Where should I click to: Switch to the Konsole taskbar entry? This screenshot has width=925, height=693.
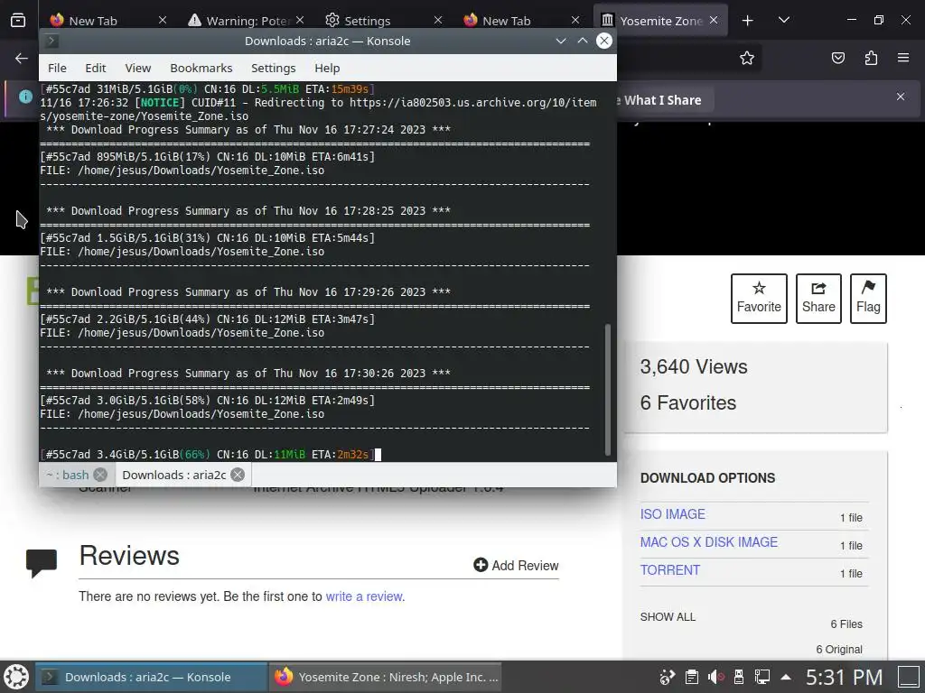[152, 677]
